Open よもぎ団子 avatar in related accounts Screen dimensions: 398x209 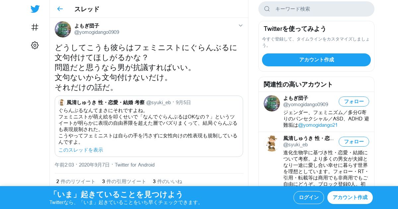(x=272, y=103)
